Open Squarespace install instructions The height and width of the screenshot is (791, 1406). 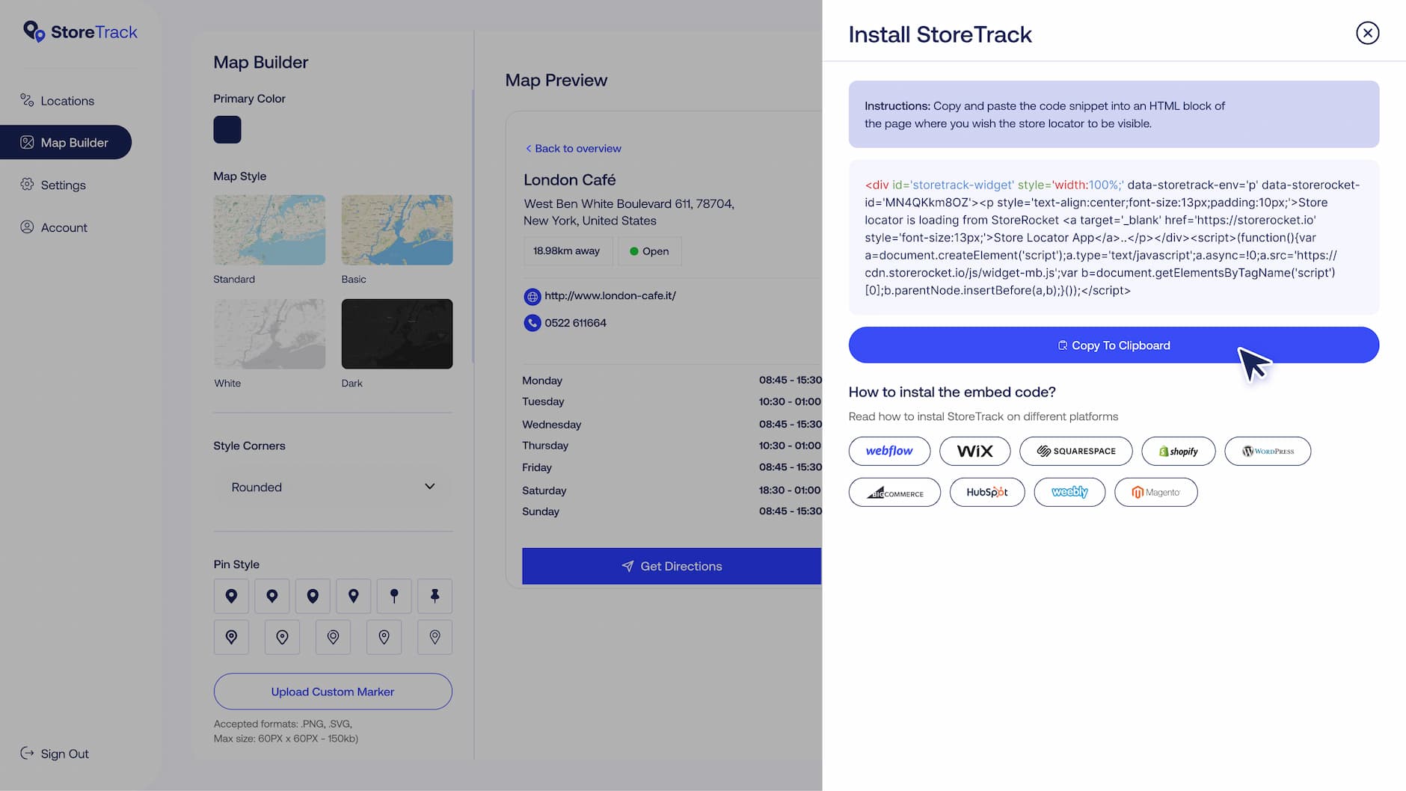(1075, 451)
